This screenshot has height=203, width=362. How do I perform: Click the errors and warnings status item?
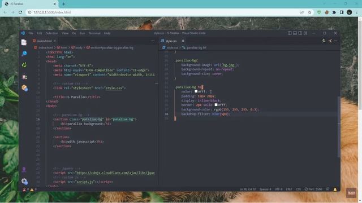coord(29,189)
